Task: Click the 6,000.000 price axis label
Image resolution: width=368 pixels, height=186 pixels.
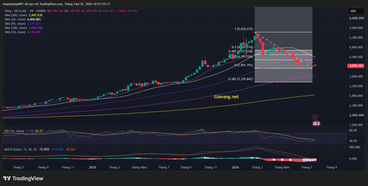Action: [356, 18]
